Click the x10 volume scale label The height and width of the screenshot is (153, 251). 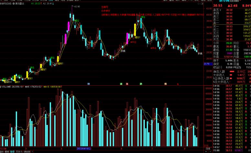(206, 146)
